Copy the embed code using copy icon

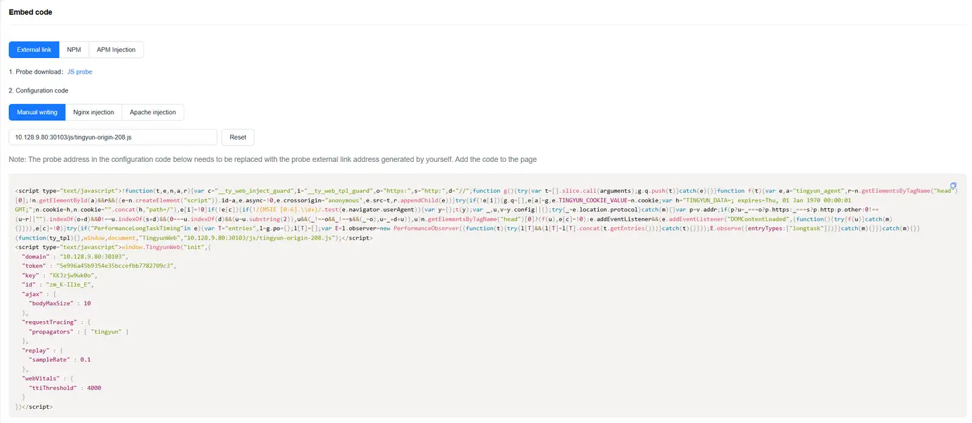click(x=953, y=186)
